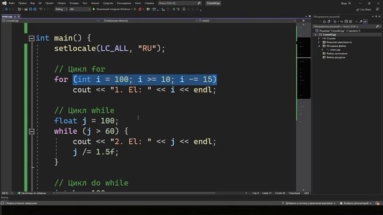Expand the Ссылки references node

click(x=319, y=38)
